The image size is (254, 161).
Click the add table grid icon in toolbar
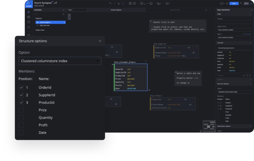pyautogui.click(x=142, y=3)
